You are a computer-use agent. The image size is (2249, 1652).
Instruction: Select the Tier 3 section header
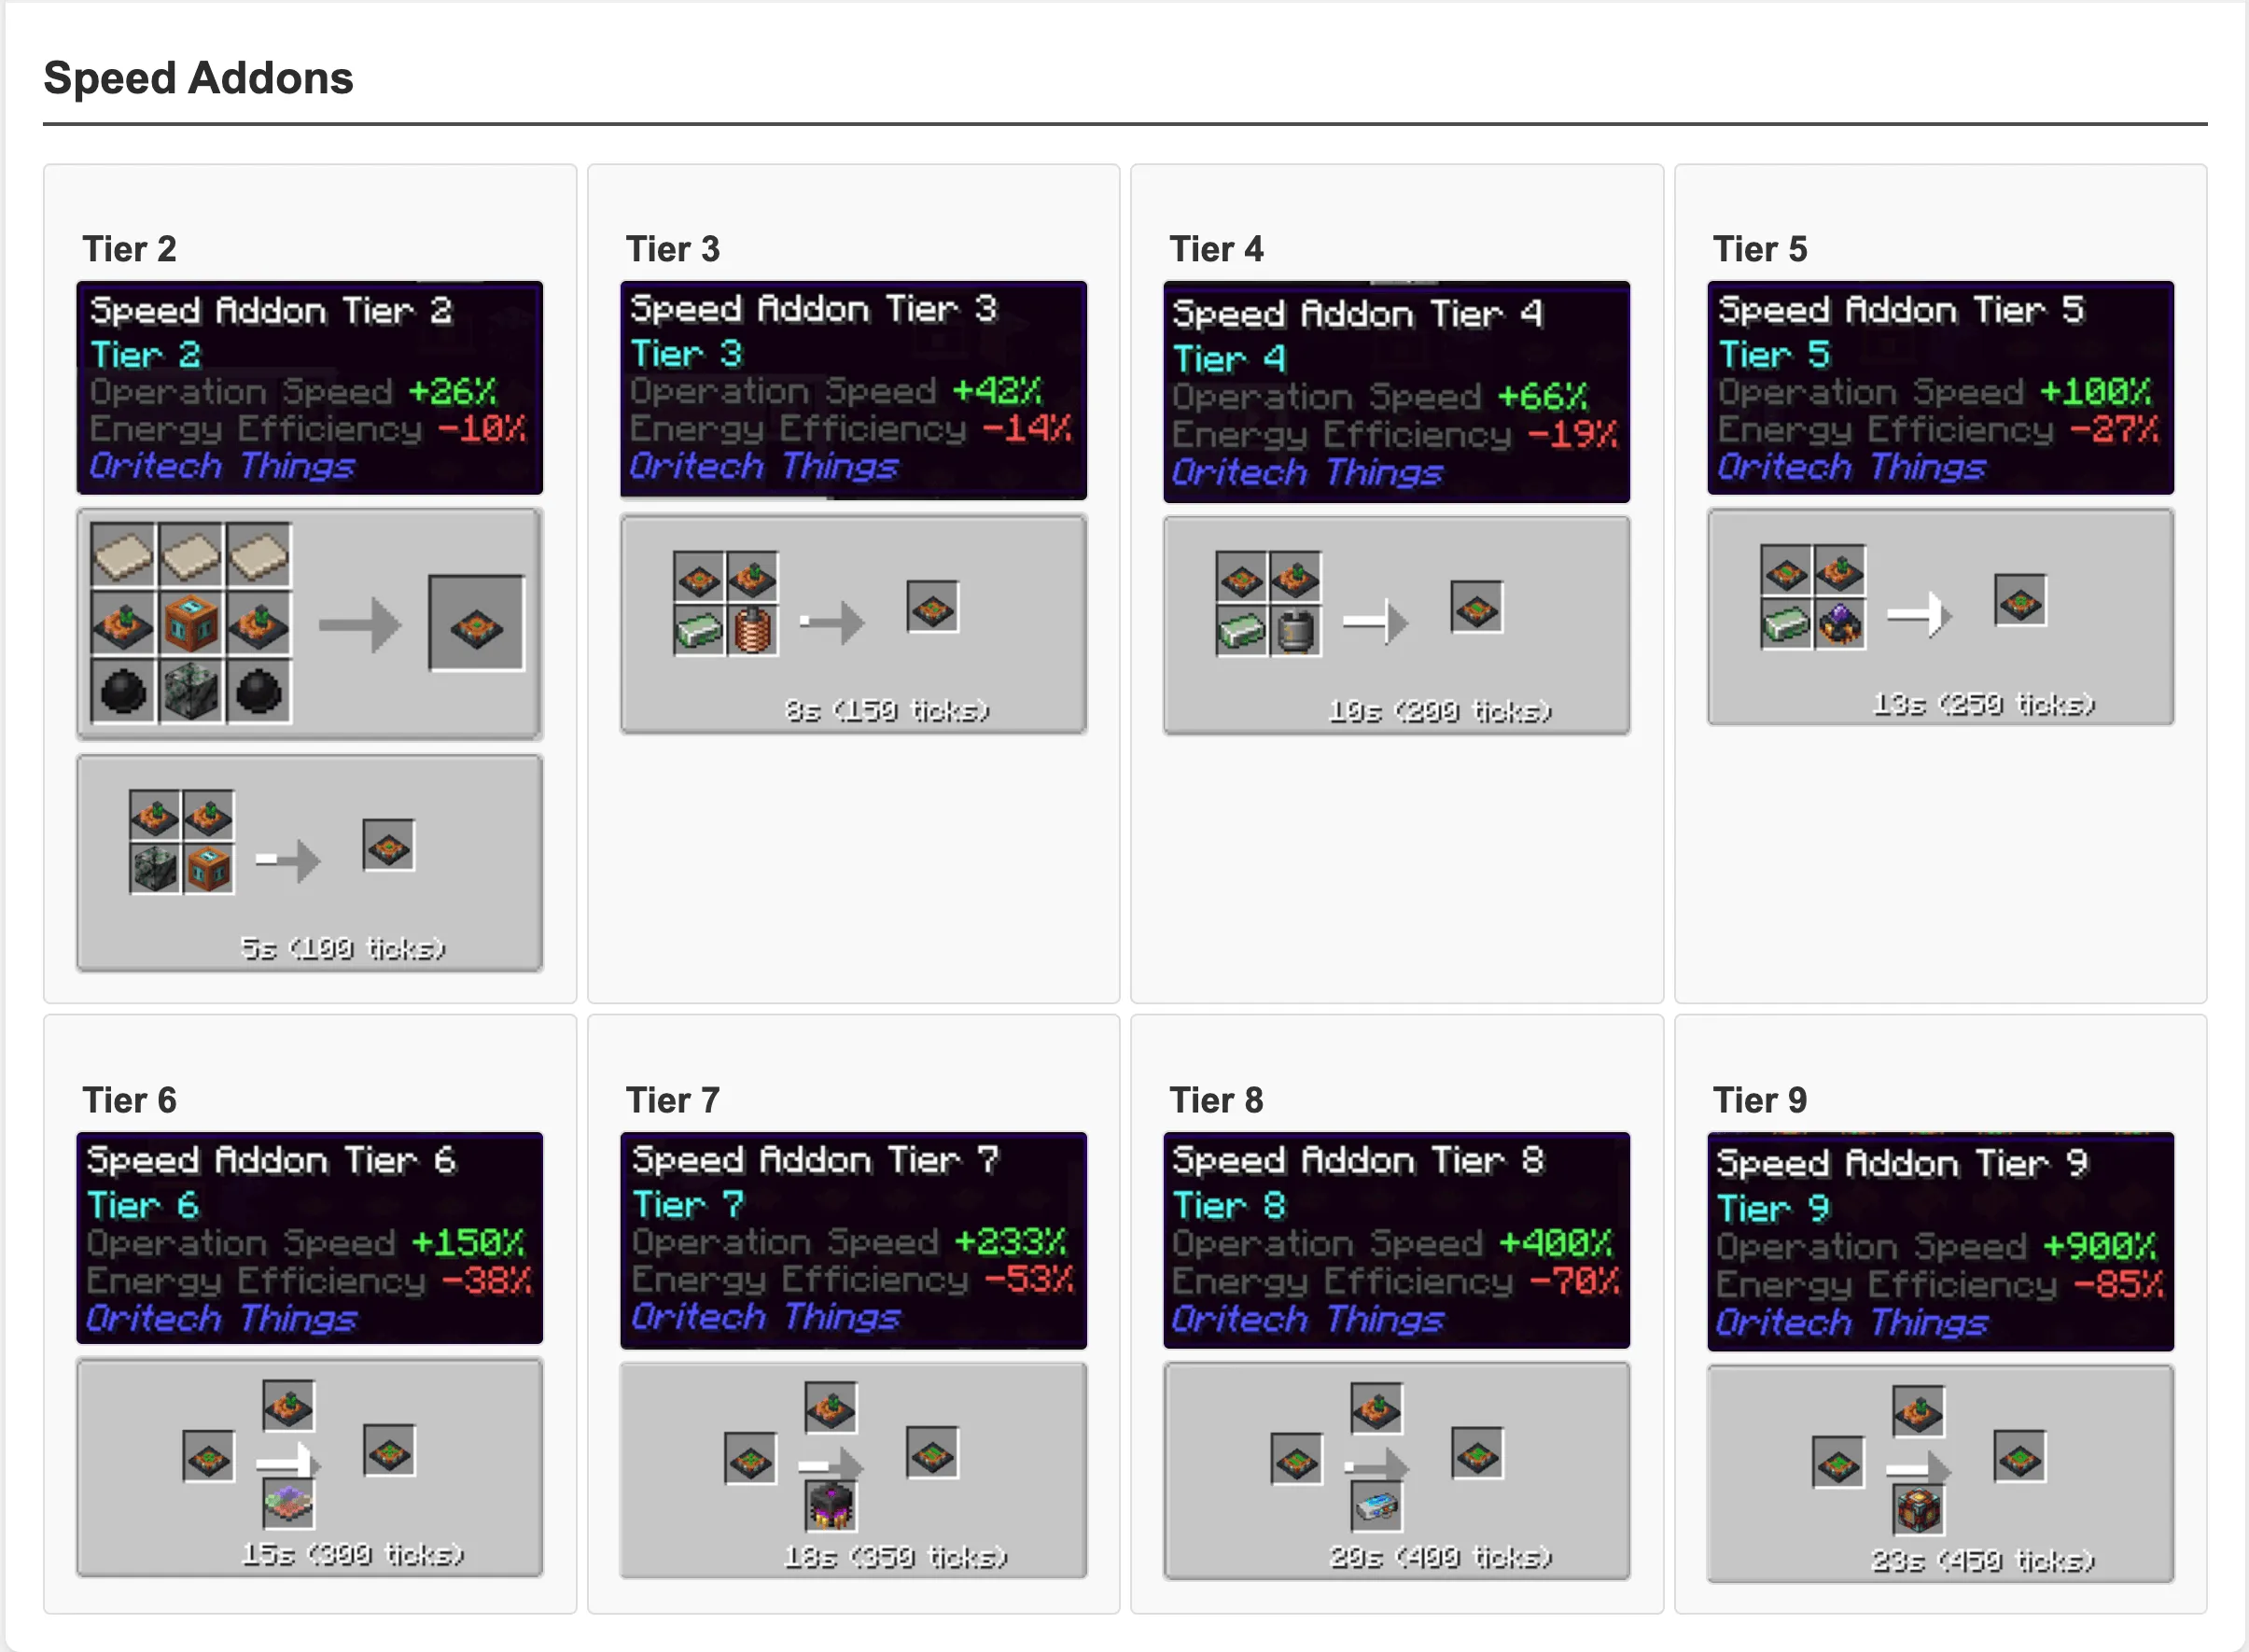coord(673,249)
